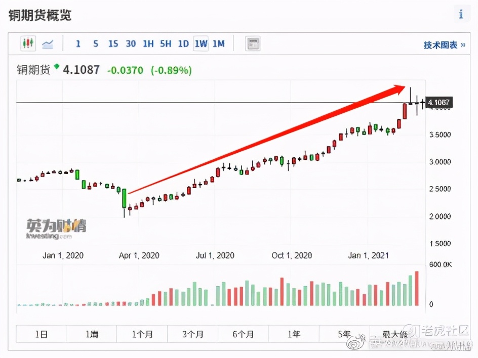Select the 5 minute interval

pyautogui.click(x=96, y=44)
